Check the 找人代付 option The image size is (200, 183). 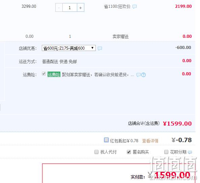click(x=96, y=152)
